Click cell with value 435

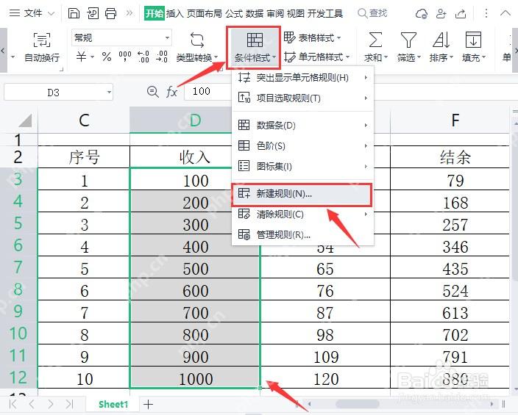click(x=455, y=267)
